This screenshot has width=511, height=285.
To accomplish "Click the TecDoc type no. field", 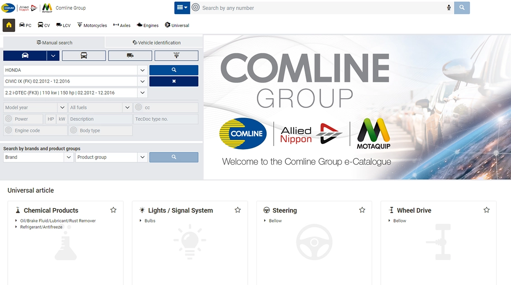I will (x=166, y=119).
